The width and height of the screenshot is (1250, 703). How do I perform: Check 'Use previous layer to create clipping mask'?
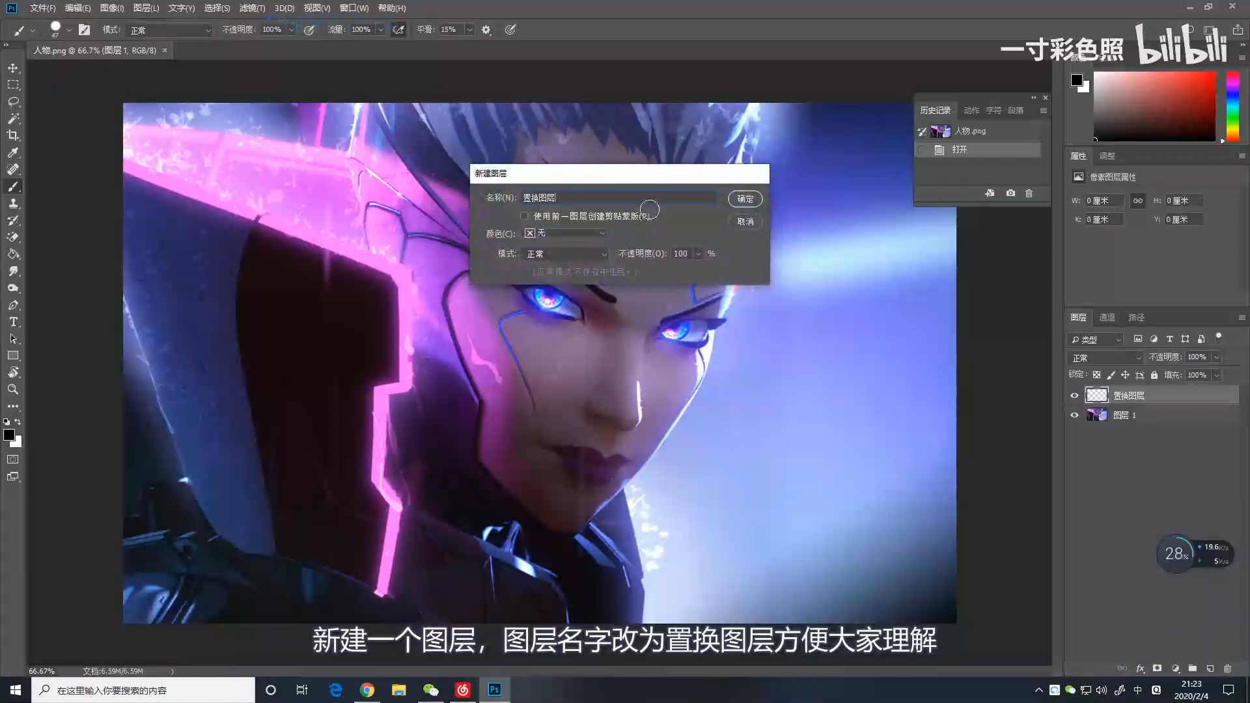524,216
